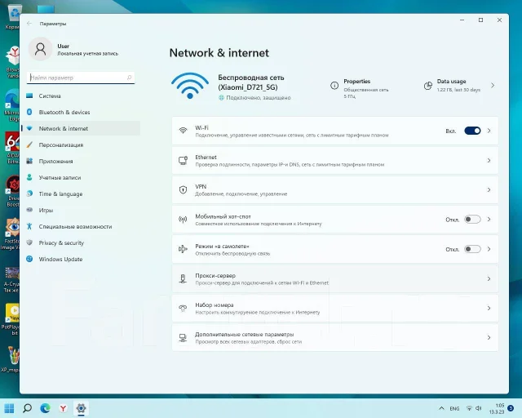
Task: Expand the Ethernet row chevron
Action: (x=489, y=160)
